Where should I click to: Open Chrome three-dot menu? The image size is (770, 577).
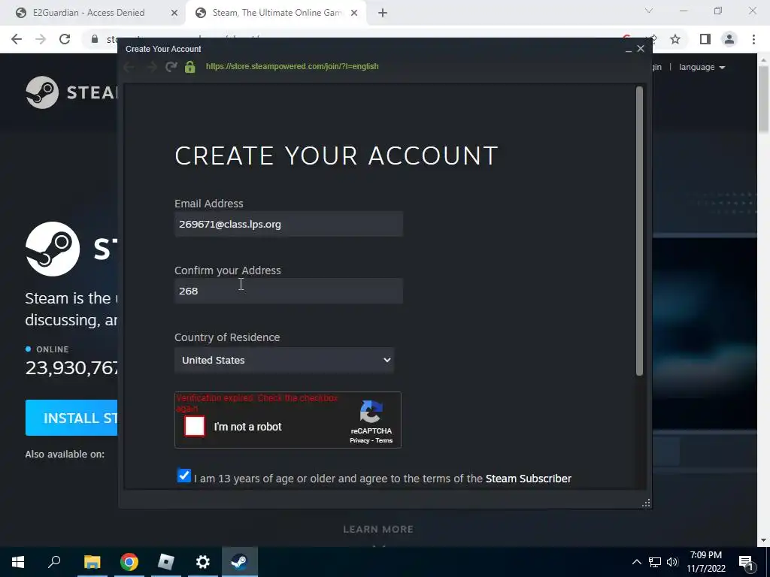coord(753,39)
